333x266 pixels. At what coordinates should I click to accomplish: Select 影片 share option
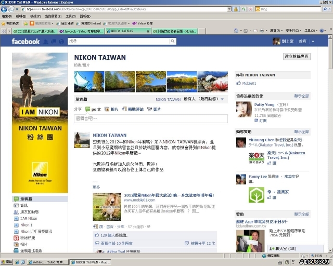(154, 109)
